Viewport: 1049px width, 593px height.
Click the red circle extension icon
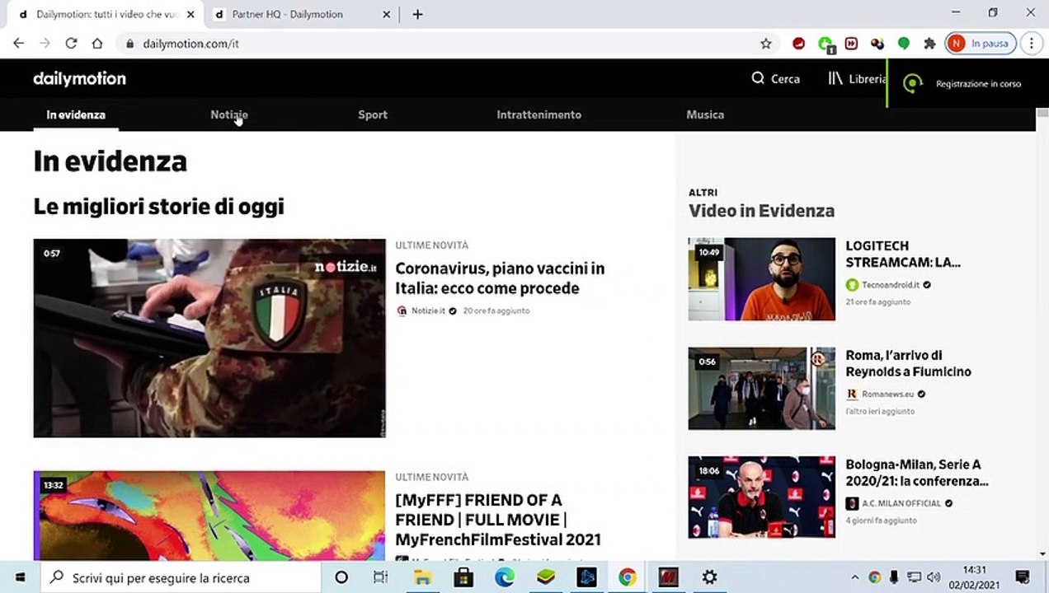coord(798,44)
